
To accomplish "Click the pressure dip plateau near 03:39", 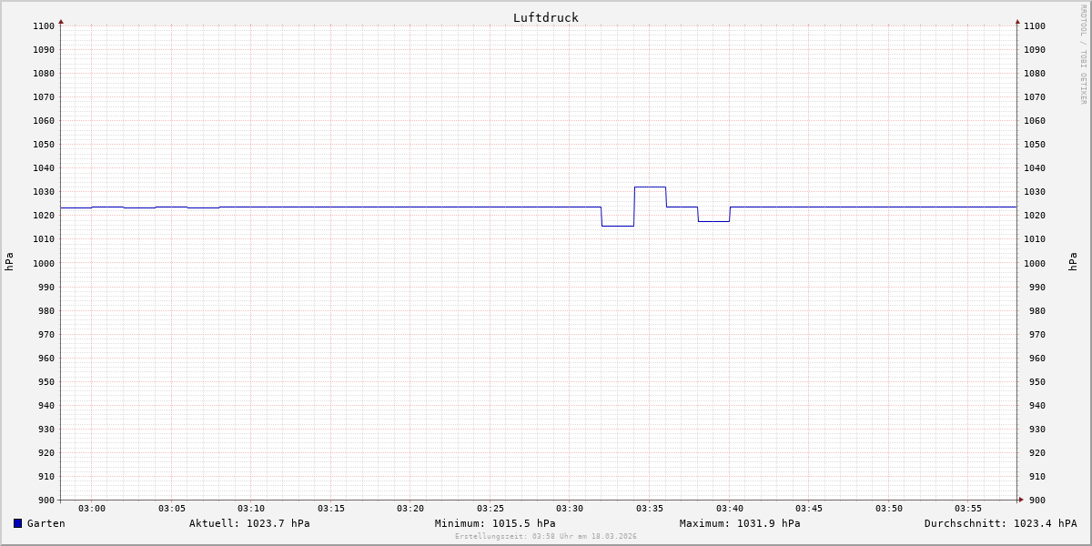I will point(713,221).
